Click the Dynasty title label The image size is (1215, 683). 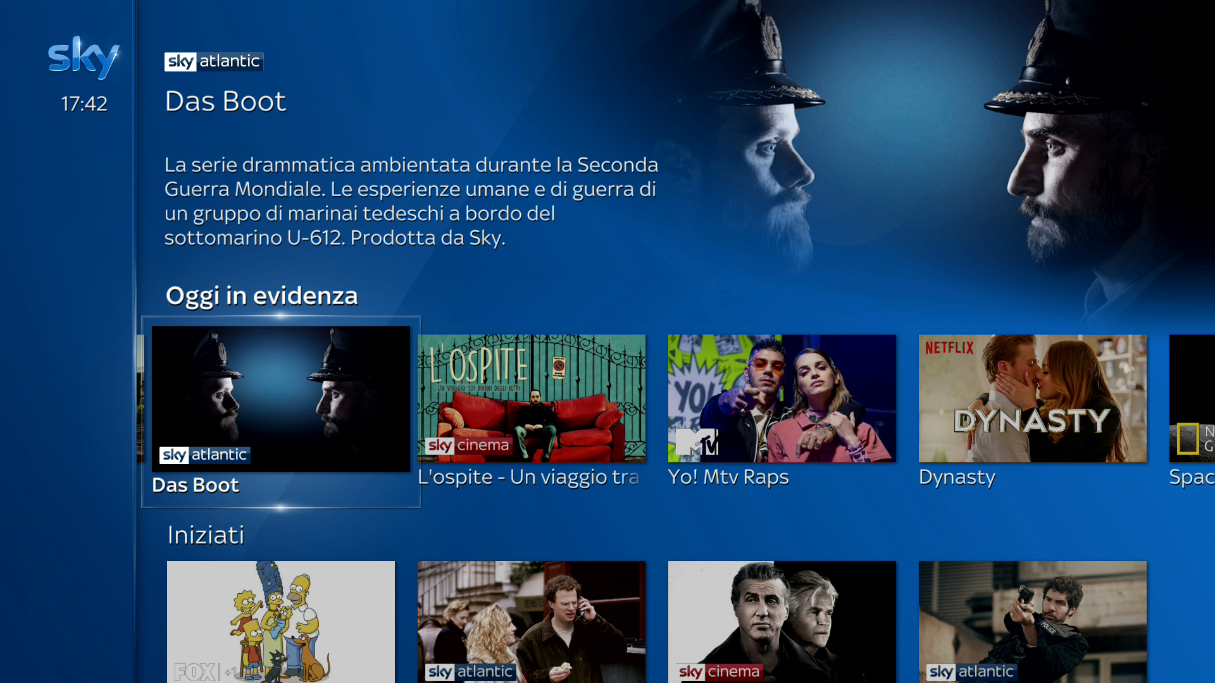click(x=957, y=477)
